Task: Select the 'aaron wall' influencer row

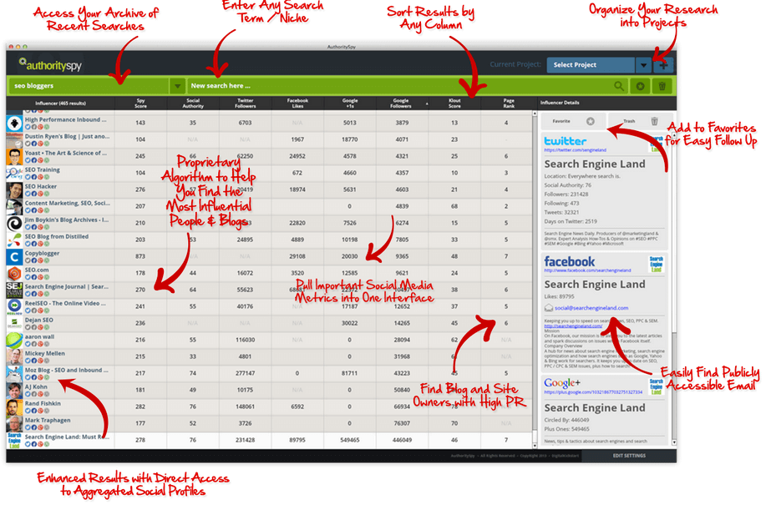Action: point(269,341)
